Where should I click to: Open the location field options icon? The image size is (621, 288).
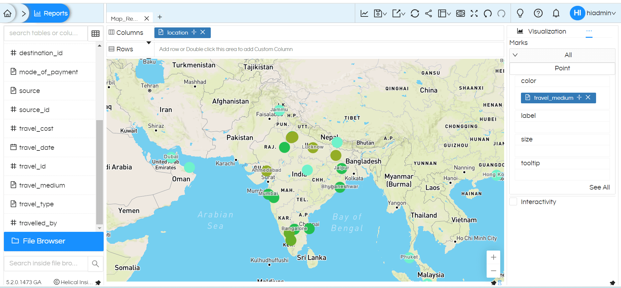coord(194,32)
